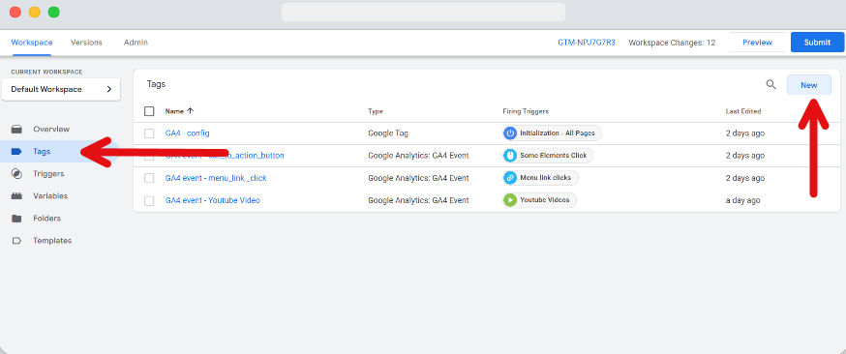Open the GTM-NPJ7G7R3 container ID link
The height and width of the screenshot is (354, 846).
point(586,43)
